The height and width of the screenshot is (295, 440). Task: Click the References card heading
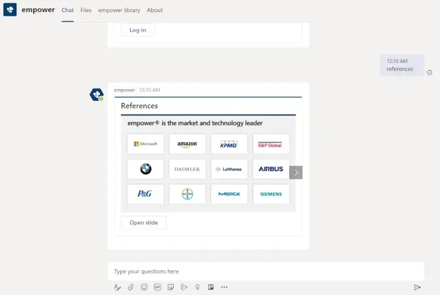tap(139, 106)
